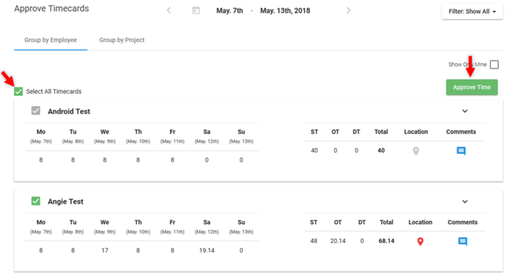Open the Filter: Show All dropdown
This screenshot has width=505, height=274.
472,12
